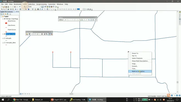Toggle the Merge_result layer checkbox
The image size is (181, 102).
tap(5, 34)
